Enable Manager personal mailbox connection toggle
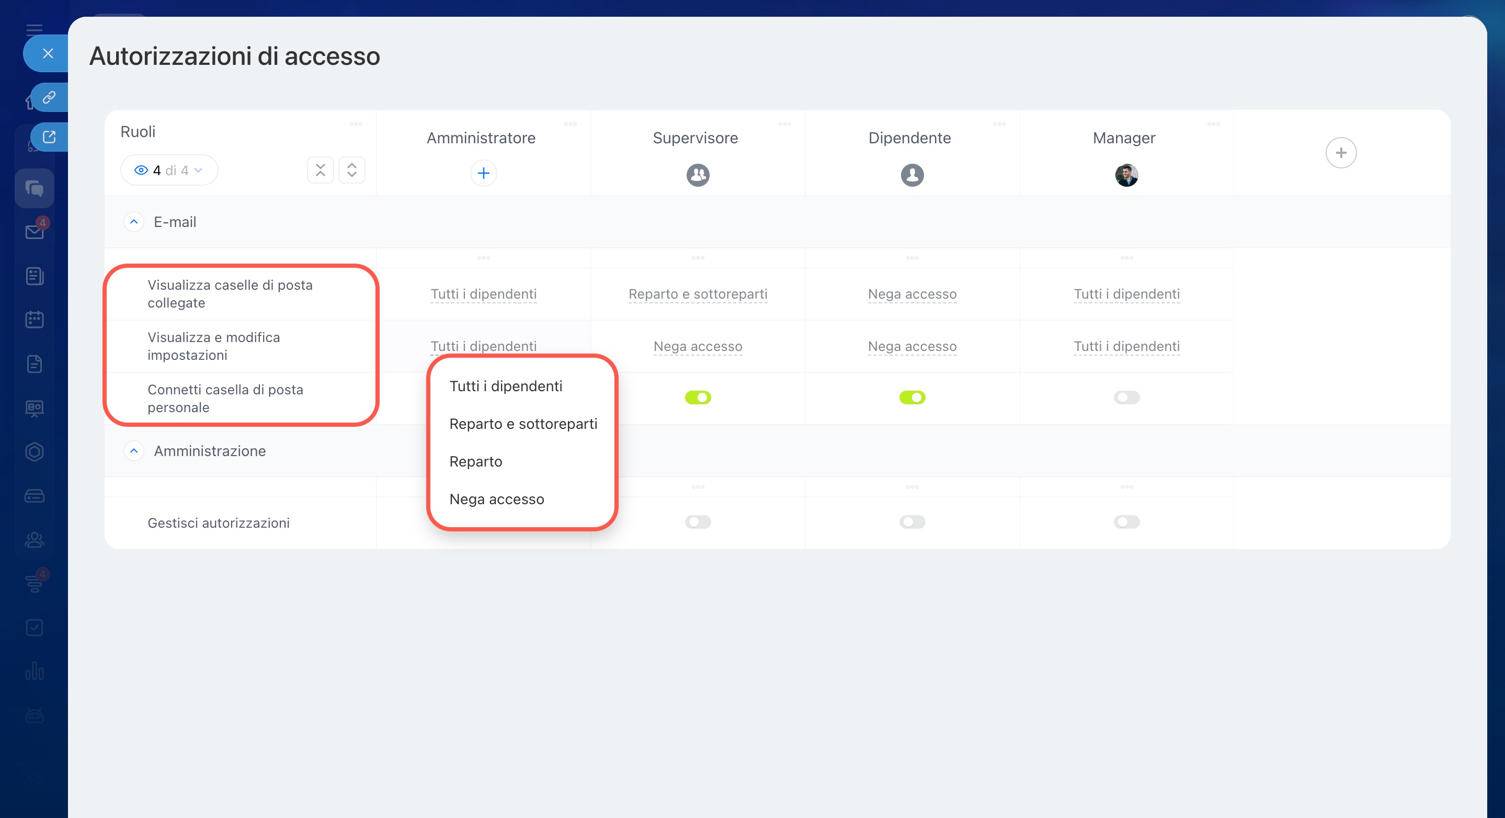Screen dimensions: 1505x818 1126,397
